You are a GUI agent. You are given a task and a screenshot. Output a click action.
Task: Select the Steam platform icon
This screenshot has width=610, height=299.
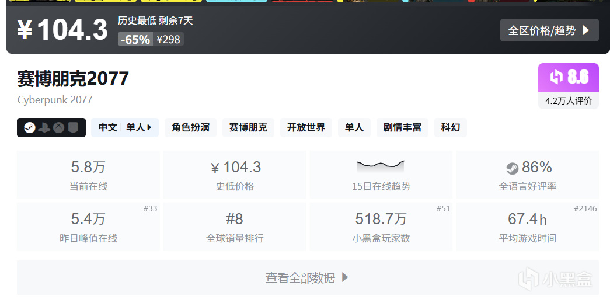point(30,128)
